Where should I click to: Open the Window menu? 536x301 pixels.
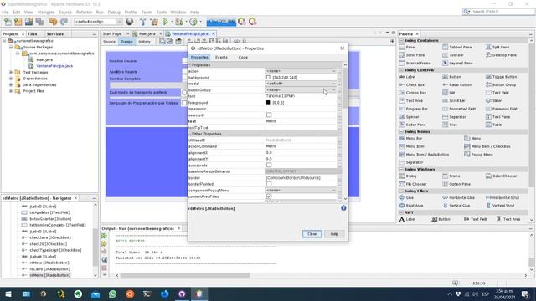tap(178, 12)
